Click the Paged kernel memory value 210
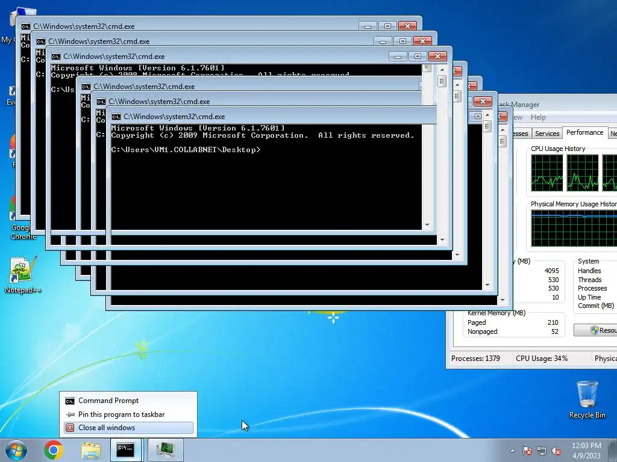 pyautogui.click(x=553, y=322)
